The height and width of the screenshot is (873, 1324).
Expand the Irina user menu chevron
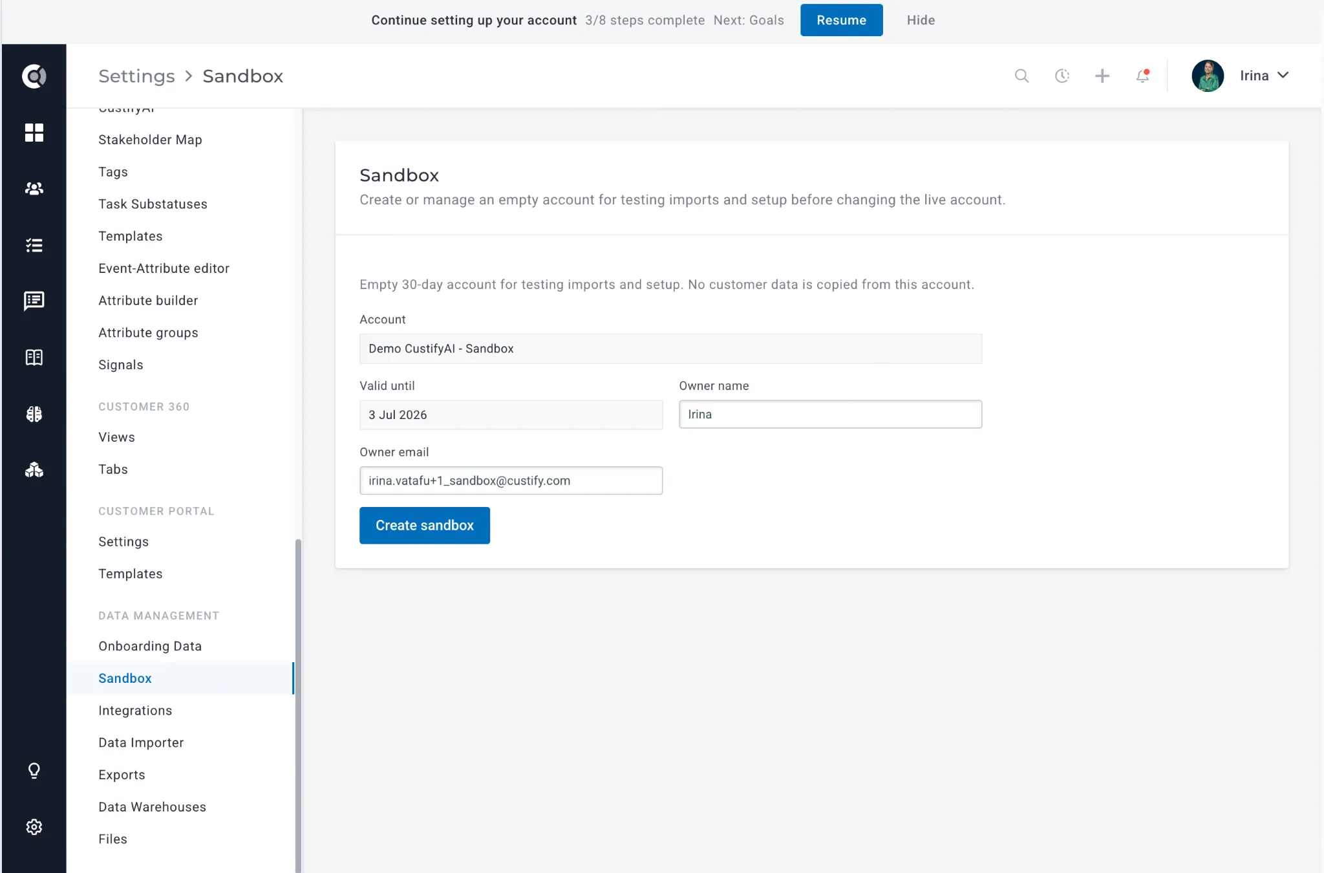[x=1283, y=76]
